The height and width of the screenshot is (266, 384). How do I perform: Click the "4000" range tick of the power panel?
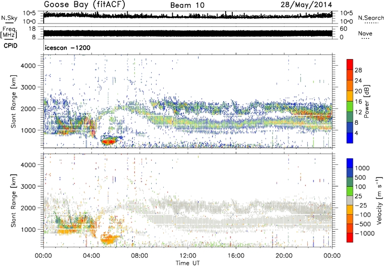28,66
